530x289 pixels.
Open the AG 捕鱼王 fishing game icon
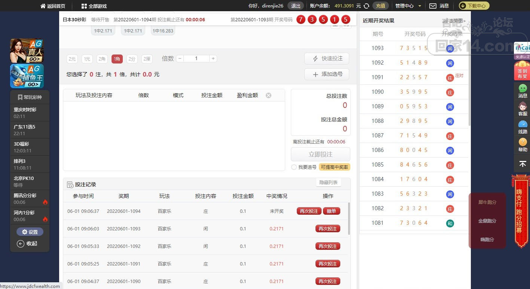pos(27,76)
